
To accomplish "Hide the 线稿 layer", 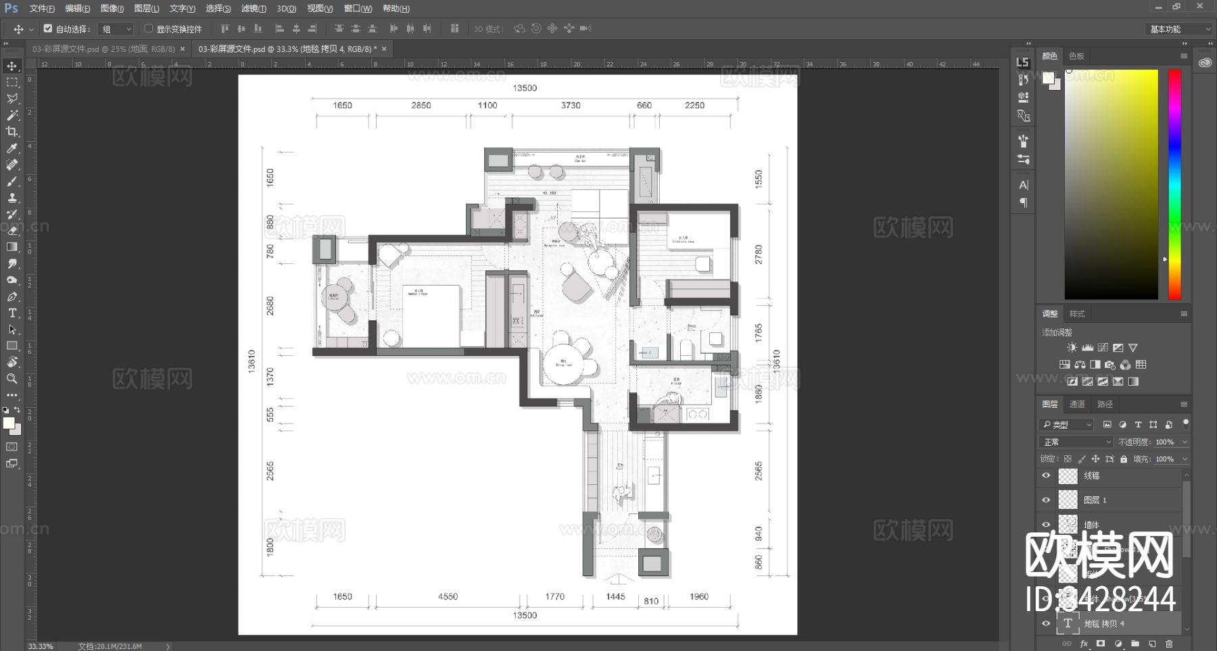I will pos(1046,475).
